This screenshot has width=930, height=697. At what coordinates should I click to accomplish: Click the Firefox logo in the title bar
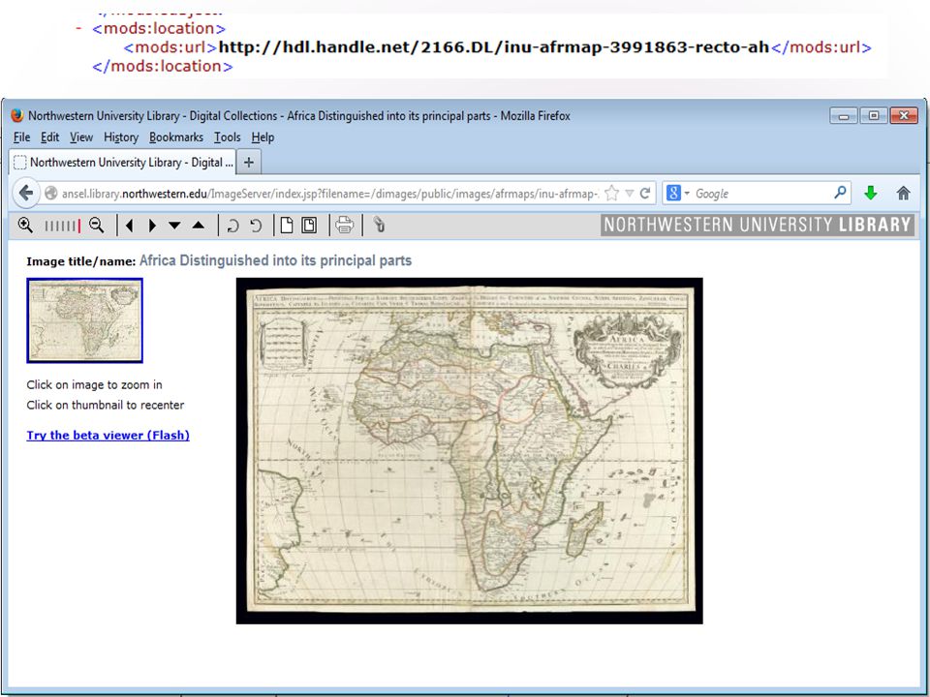tap(17, 115)
